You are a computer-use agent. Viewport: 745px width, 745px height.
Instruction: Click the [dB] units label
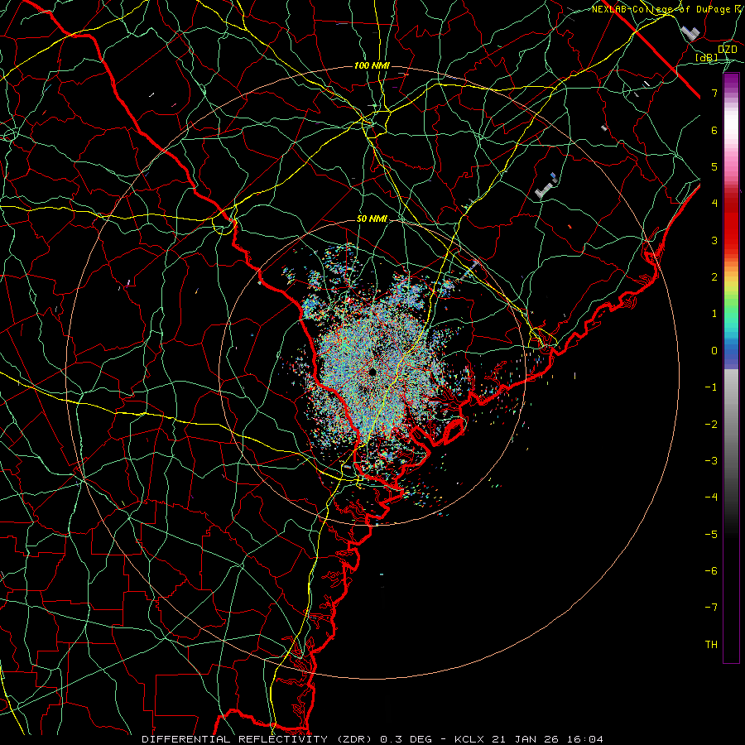point(707,58)
